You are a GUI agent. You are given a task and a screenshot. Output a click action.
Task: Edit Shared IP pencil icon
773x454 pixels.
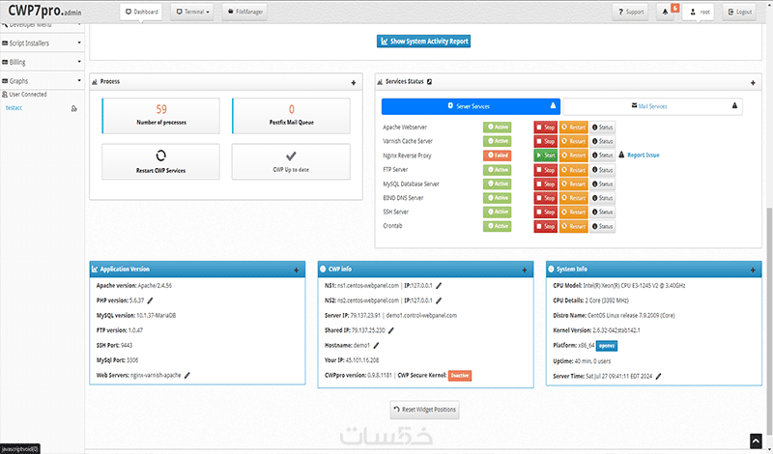pos(391,330)
